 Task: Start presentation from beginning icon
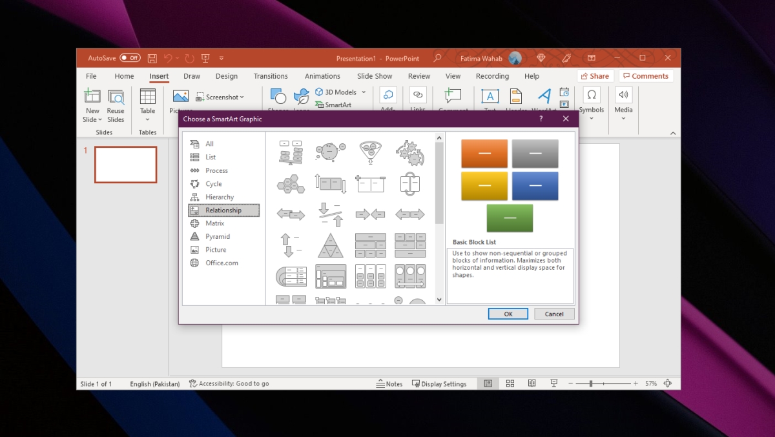click(206, 58)
